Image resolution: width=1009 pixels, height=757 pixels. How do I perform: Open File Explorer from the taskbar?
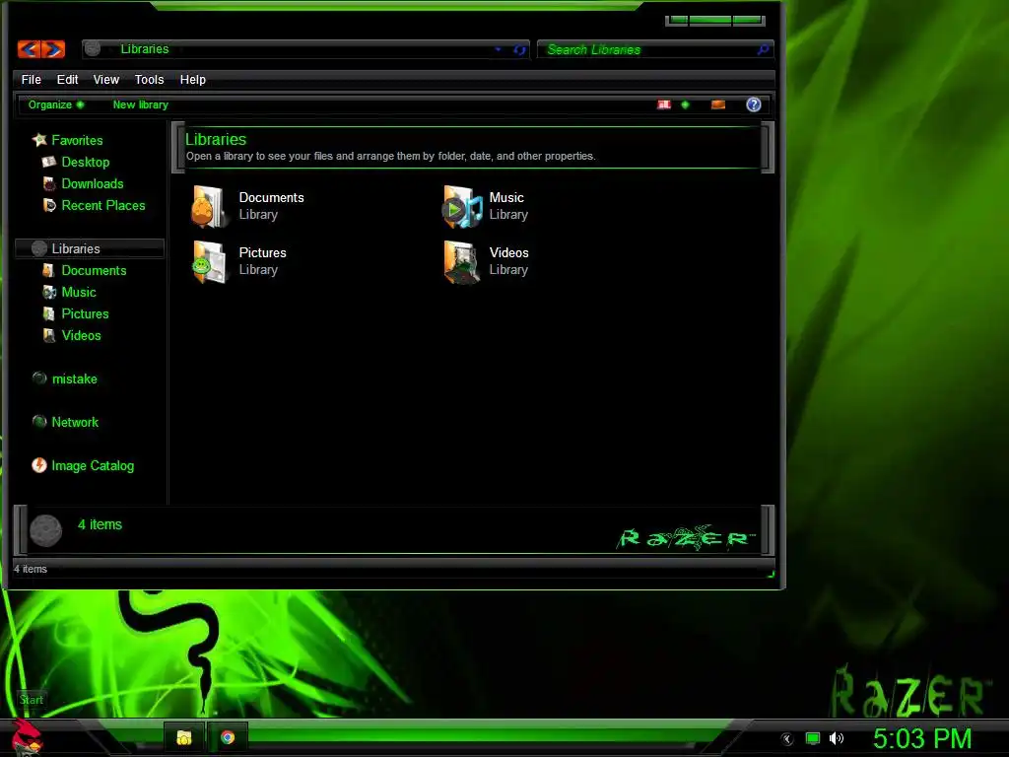[184, 737]
